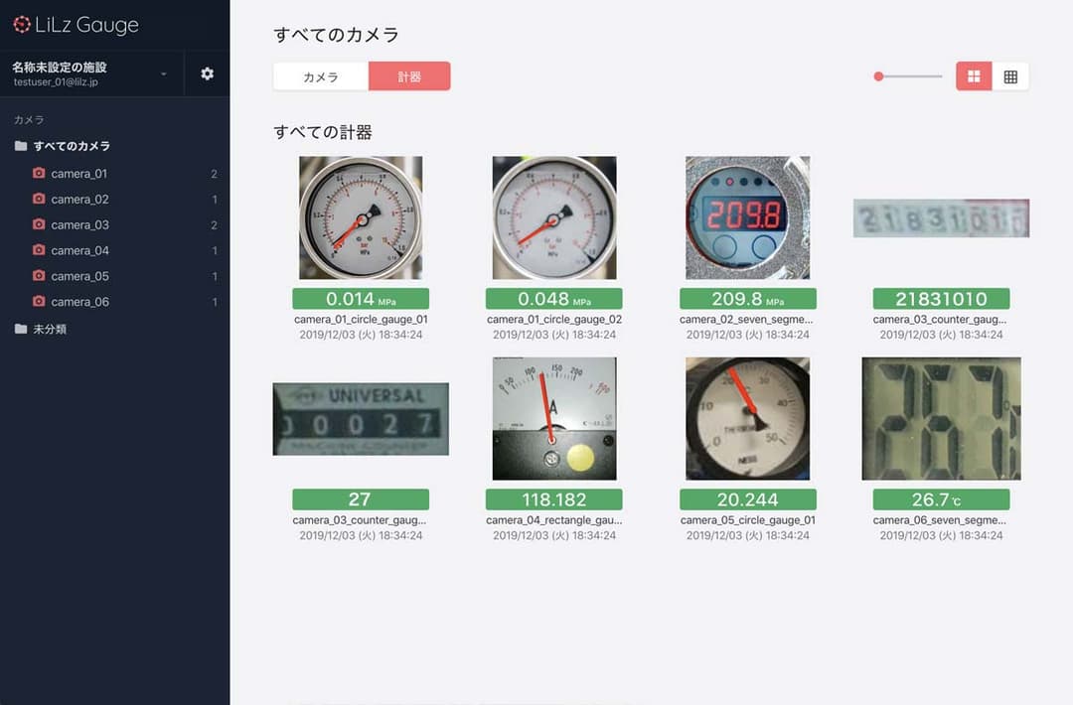Open camera_03 in the sidebar

(79, 225)
